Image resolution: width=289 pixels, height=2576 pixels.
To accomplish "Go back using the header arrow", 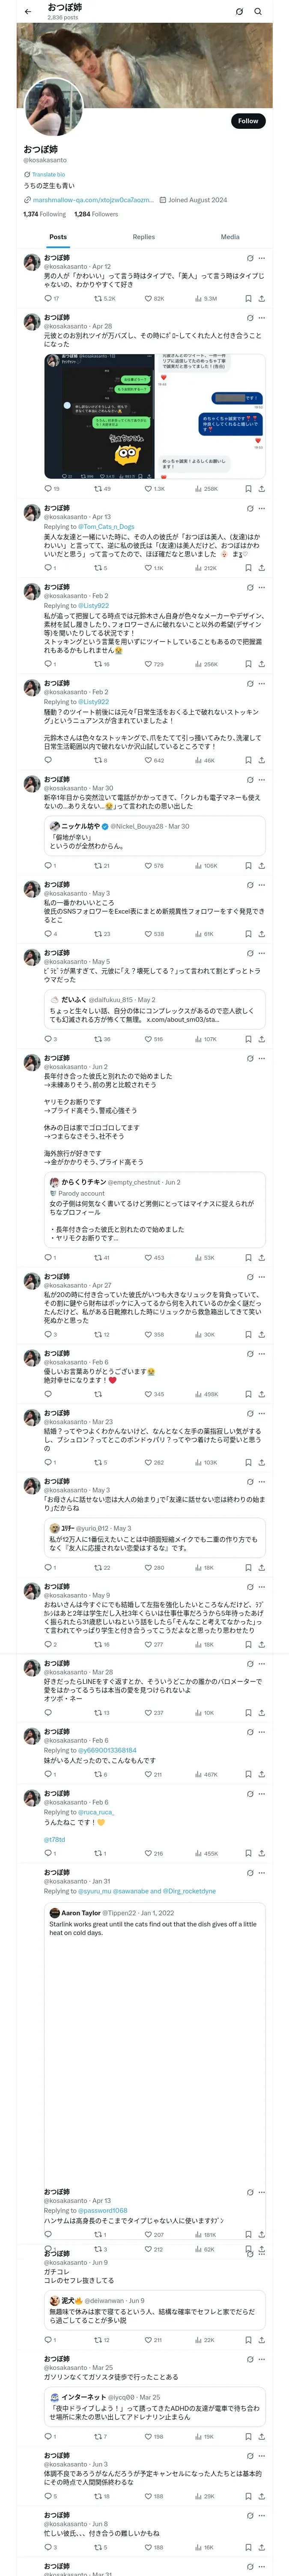I will 27,12.
